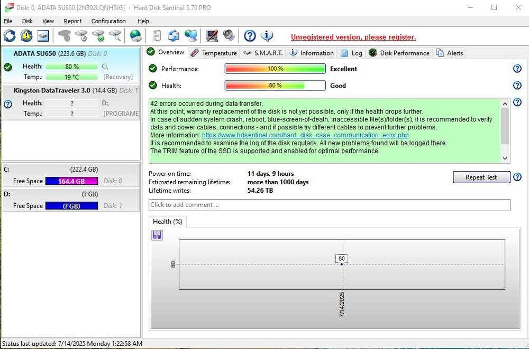Click the blue question mark toolbar icon

[250, 35]
